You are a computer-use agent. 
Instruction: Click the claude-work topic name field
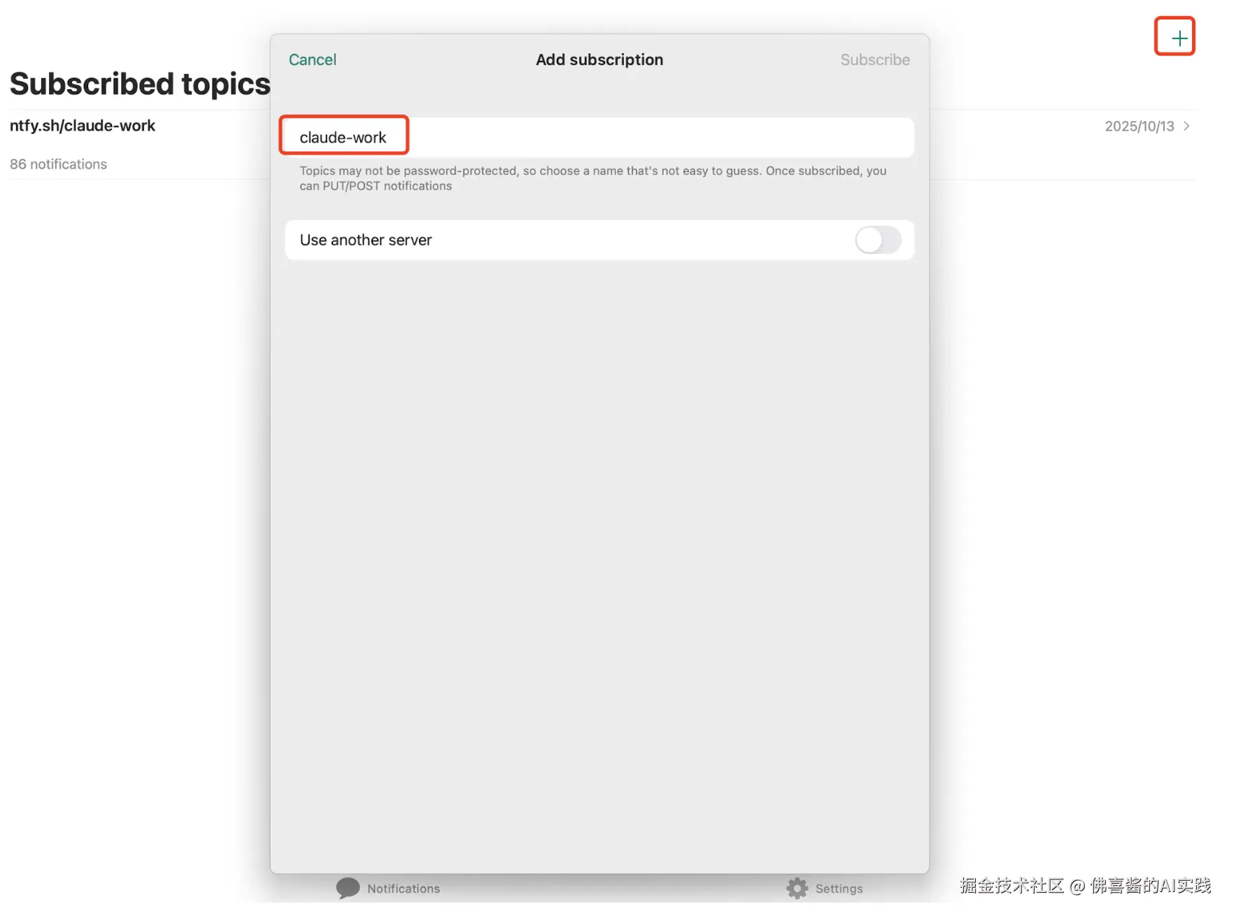[343, 138]
